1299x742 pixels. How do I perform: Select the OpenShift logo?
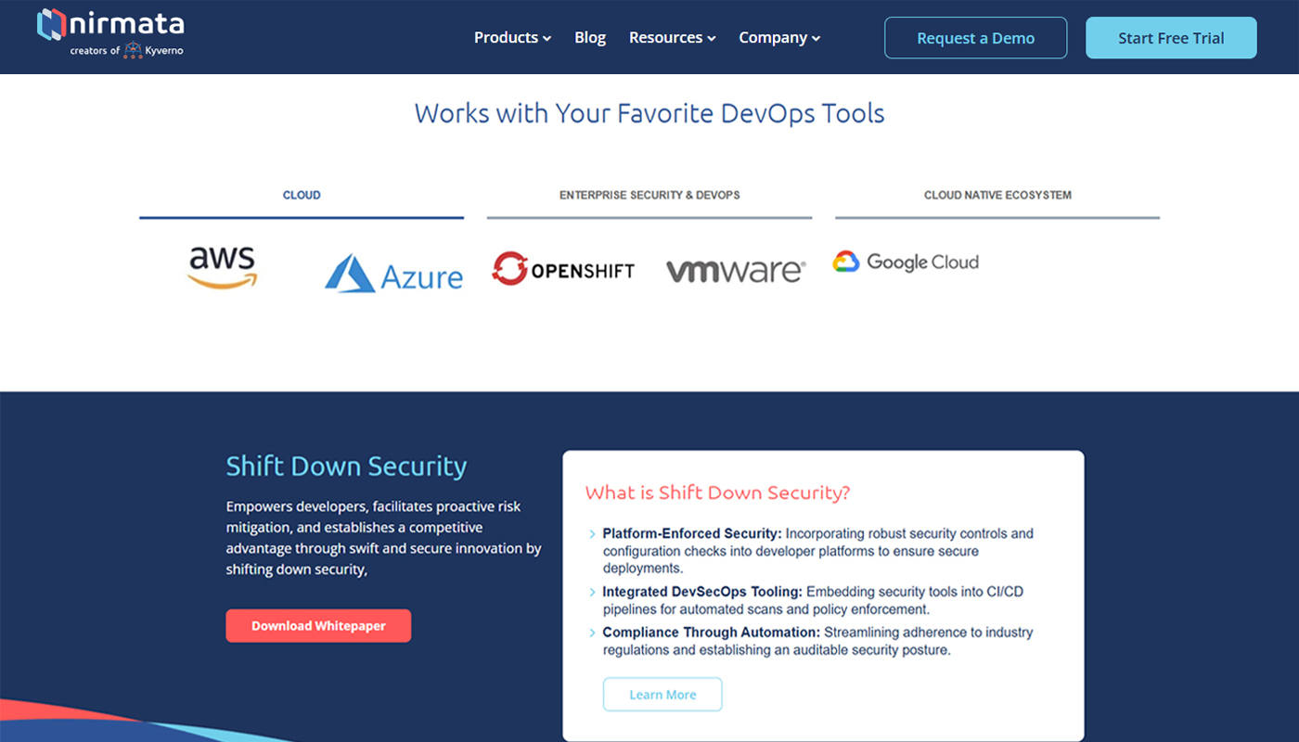tap(563, 269)
